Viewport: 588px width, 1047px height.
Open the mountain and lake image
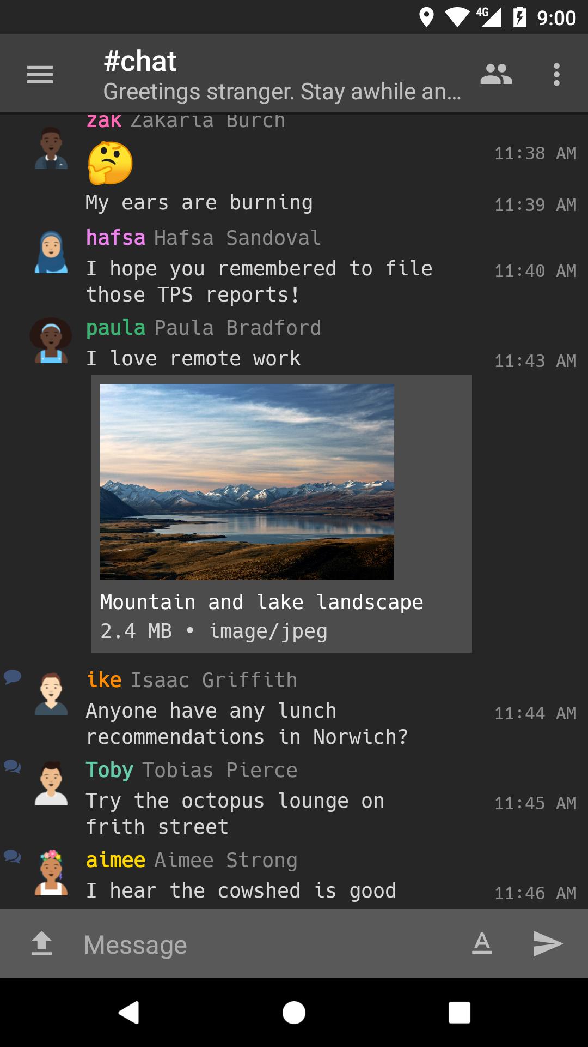(x=247, y=482)
